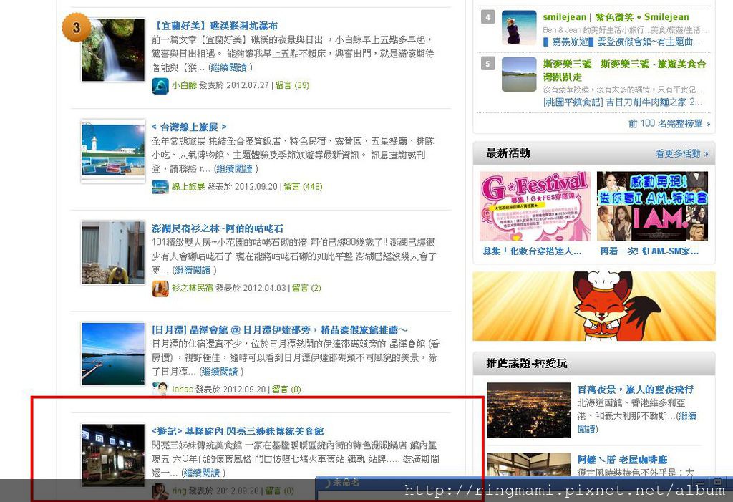Open smilejean's profile picture in the ranking
733x502 pixels.
[x=519, y=28]
